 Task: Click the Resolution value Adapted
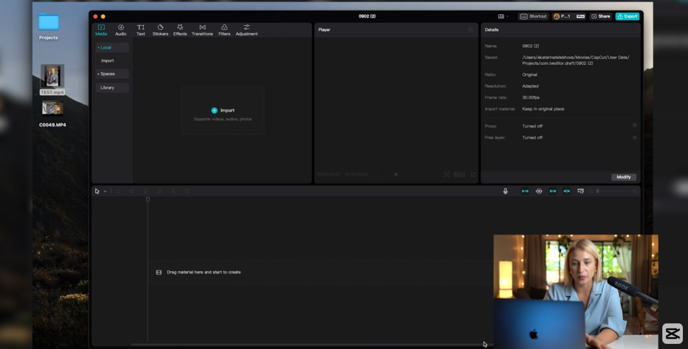tap(530, 86)
